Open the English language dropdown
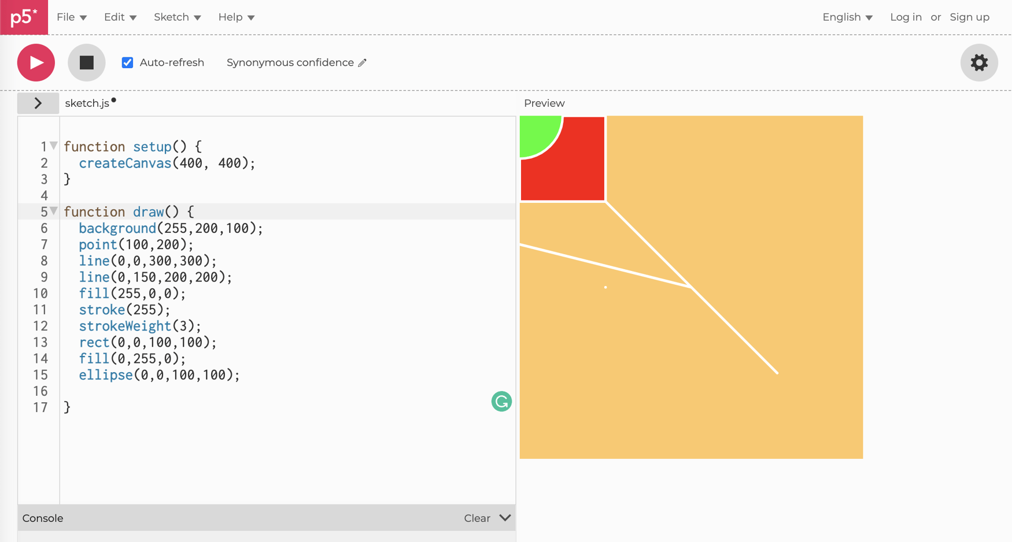Viewport: 1012px width, 542px height. pyautogui.click(x=847, y=17)
